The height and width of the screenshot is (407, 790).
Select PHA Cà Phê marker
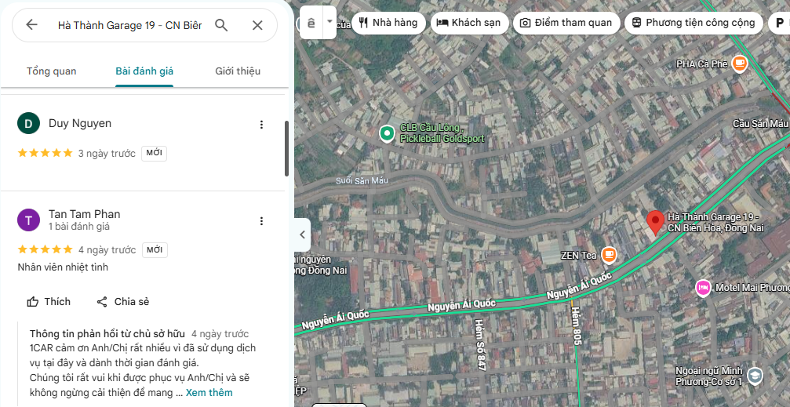[739, 64]
